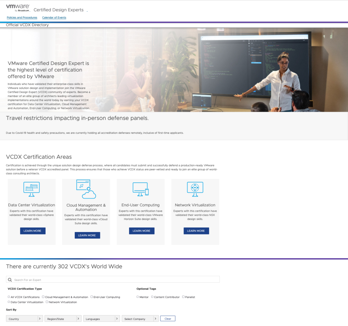This screenshot has width=348, height=326.
Task: Open the Languages dropdown
Action: (x=101, y=319)
